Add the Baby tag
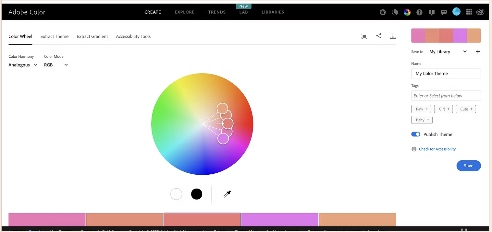The width and height of the screenshot is (492, 232). coord(422,120)
